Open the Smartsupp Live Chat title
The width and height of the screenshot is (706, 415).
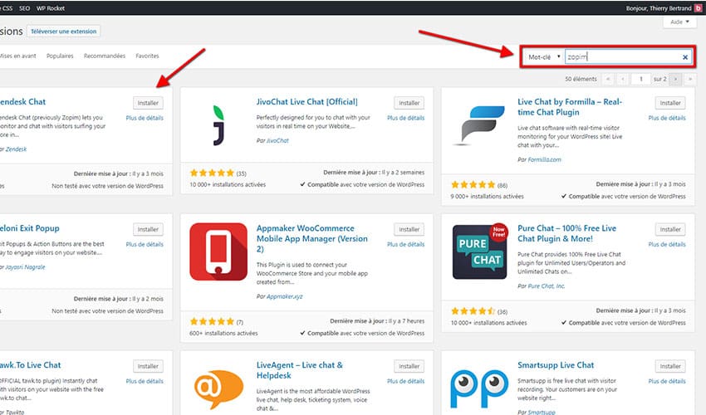coord(556,365)
